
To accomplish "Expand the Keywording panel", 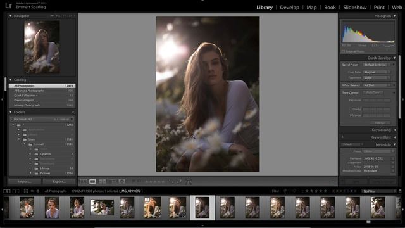I will click(x=395, y=130).
